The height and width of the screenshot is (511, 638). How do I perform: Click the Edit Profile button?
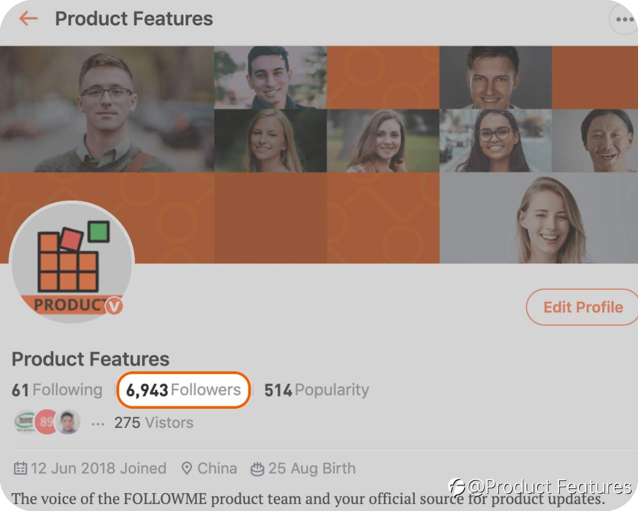click(x=583, y=307)
